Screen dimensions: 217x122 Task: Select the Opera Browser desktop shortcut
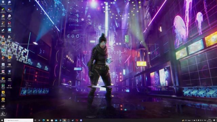9,24
